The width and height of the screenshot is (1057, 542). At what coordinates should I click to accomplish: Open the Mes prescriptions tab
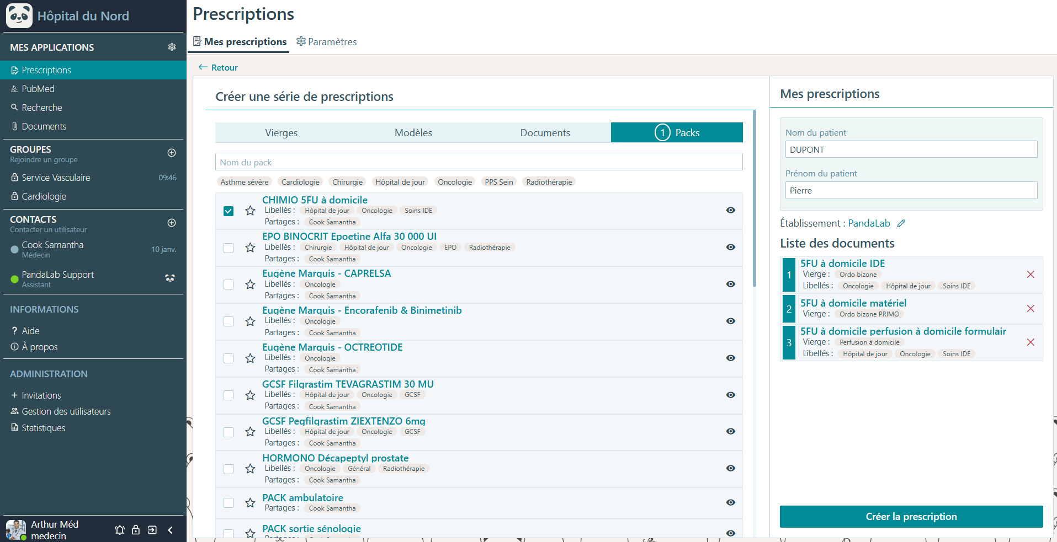click(240, 42)
